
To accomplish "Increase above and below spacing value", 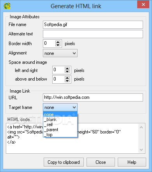I will pos(67,78).
